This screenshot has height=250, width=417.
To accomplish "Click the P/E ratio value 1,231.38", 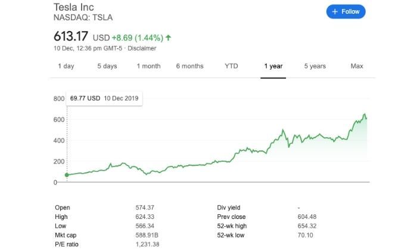I will point(149,245).
